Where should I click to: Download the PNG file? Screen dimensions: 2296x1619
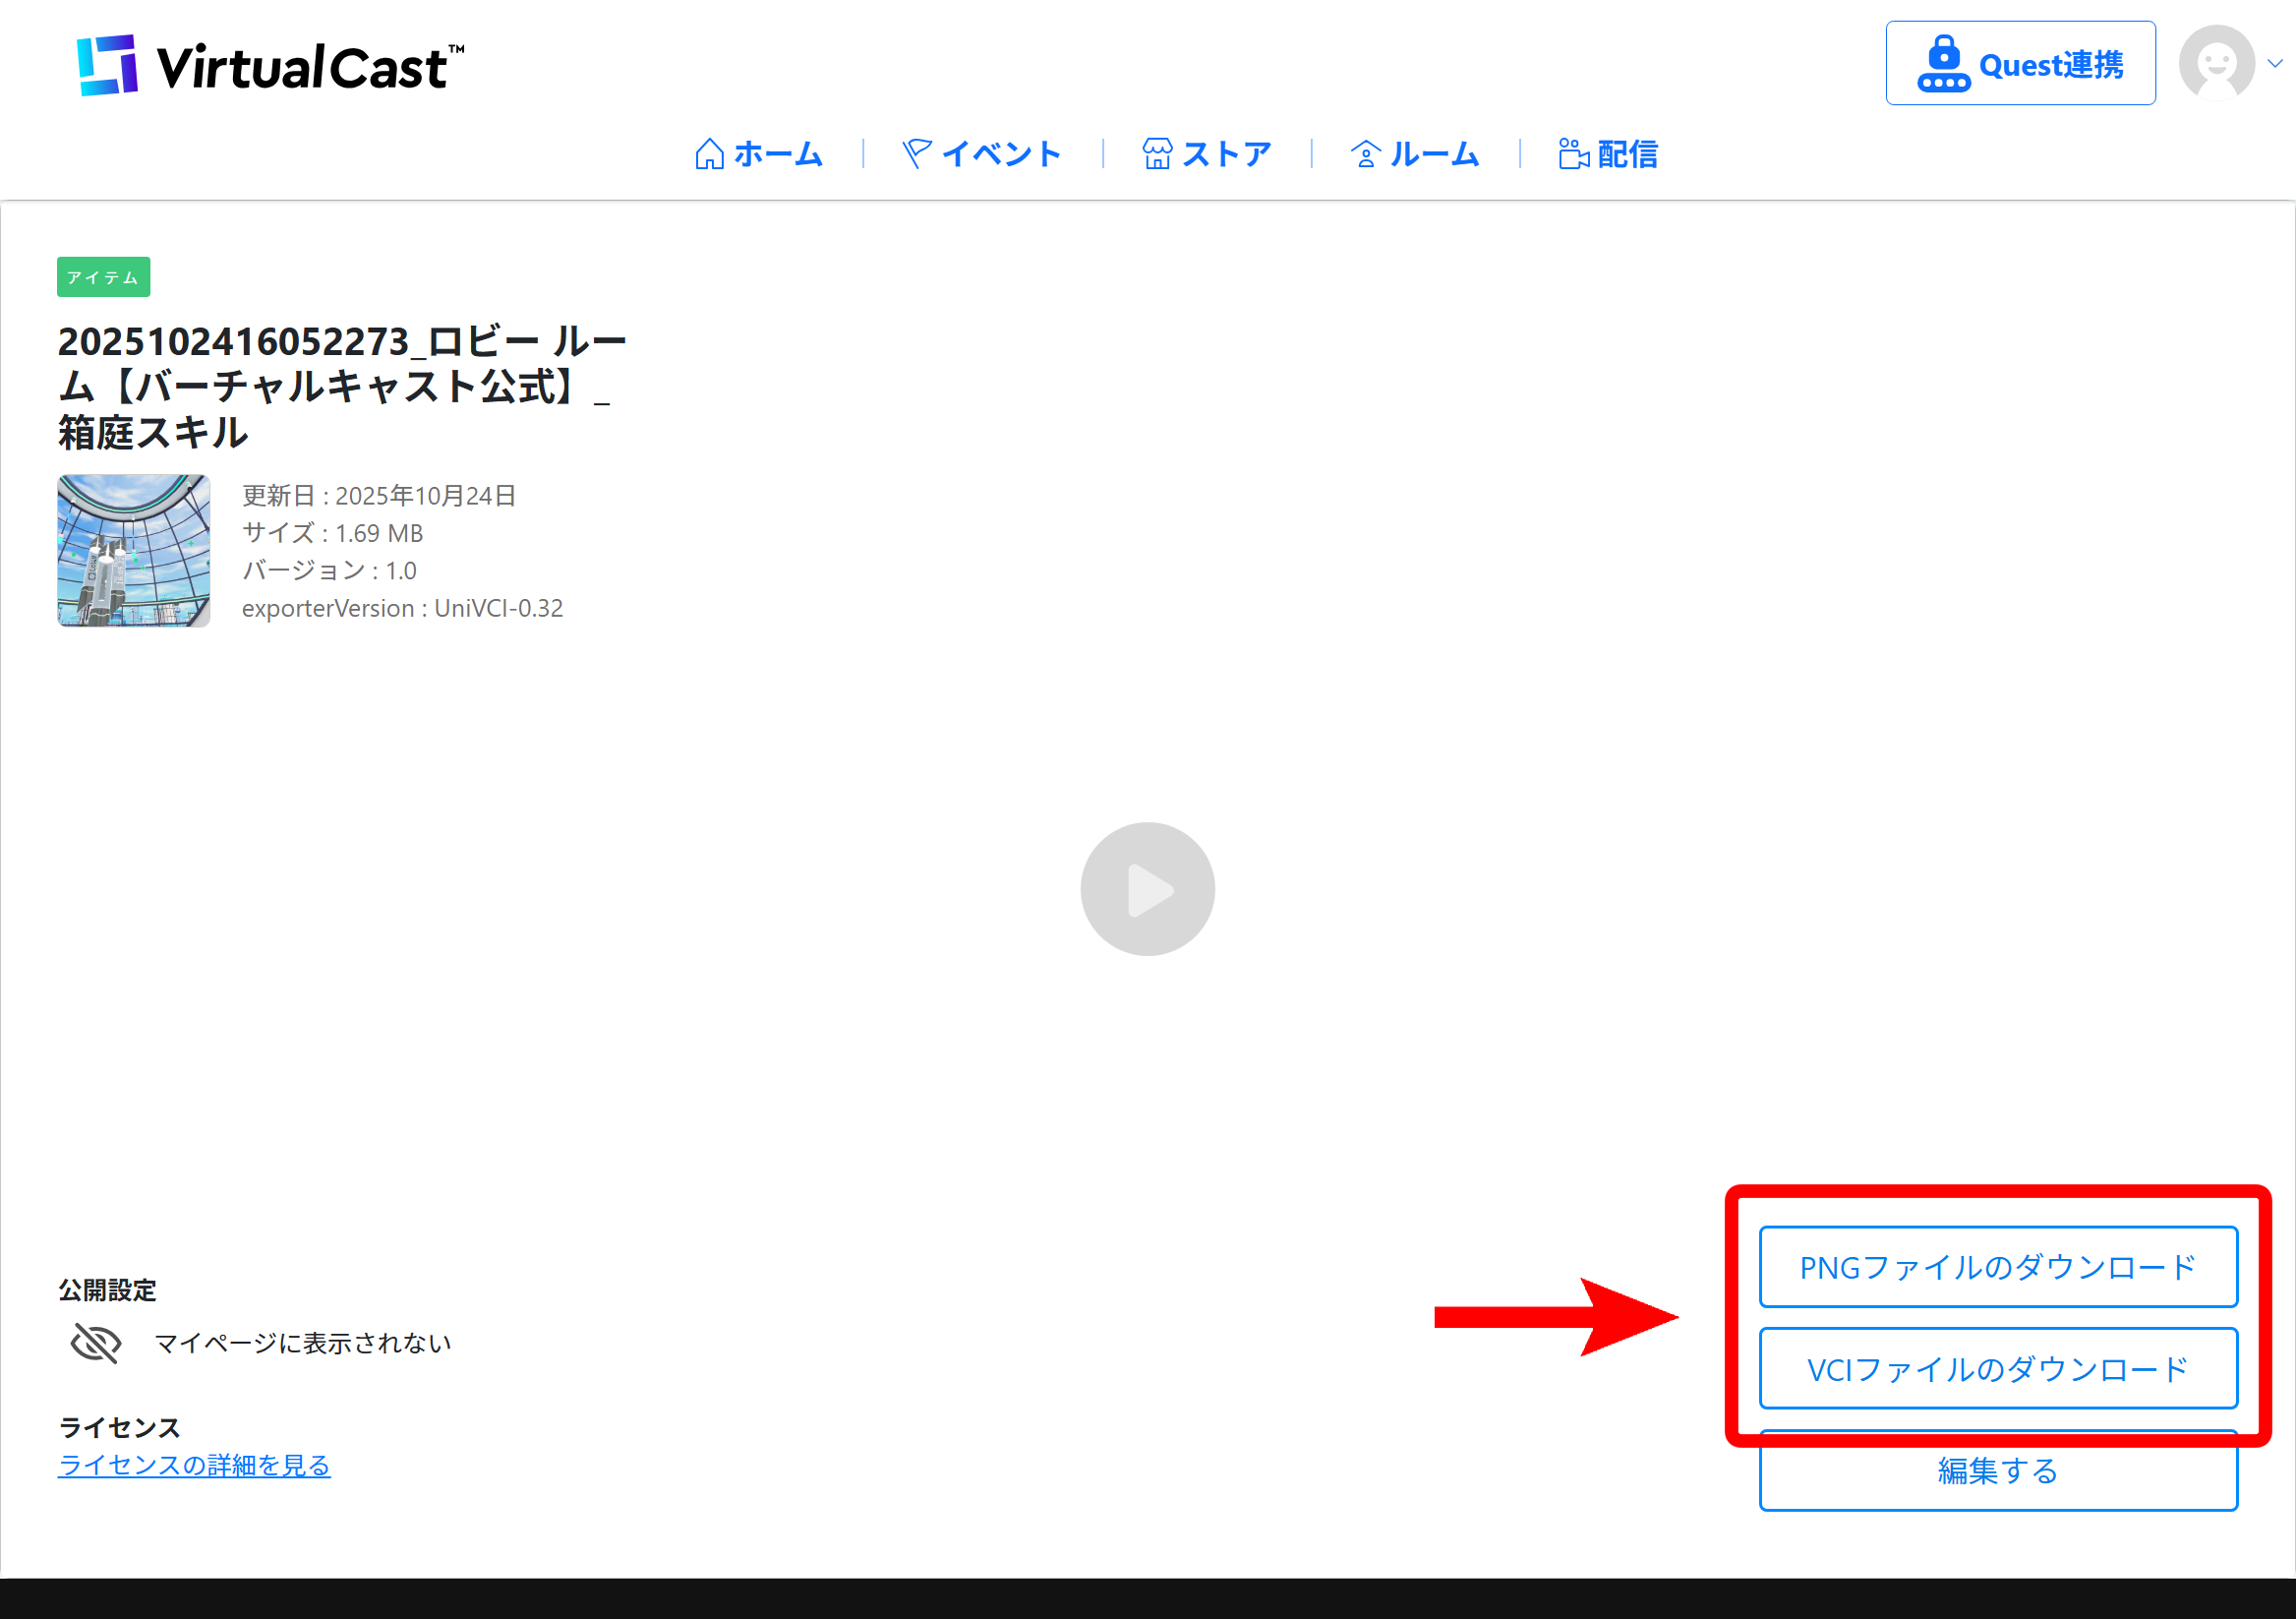coord(1997,1267)
